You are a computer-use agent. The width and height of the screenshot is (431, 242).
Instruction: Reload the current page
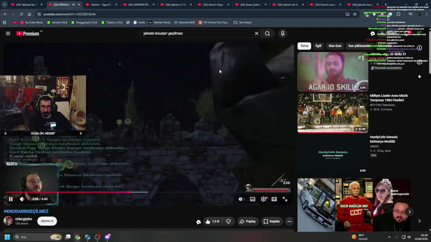[21, 14]
